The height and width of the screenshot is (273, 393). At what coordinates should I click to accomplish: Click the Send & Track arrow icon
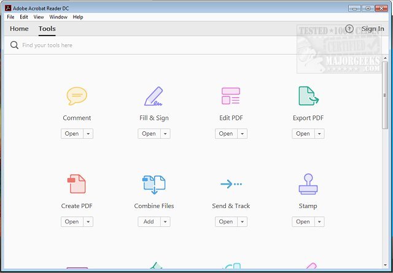(x=230, y=184)
